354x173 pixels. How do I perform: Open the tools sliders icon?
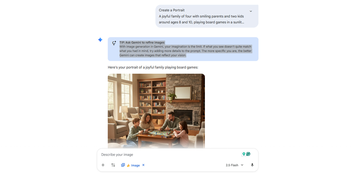[113, 165]
